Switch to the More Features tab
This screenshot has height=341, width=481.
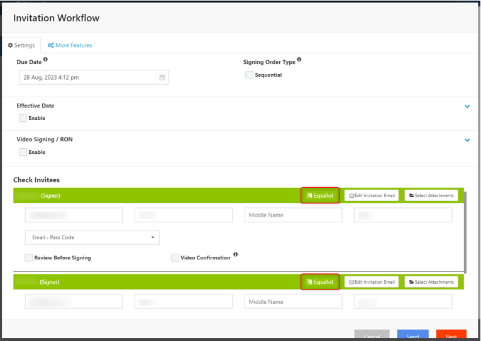pyautogui.click(x=70, y=45)
